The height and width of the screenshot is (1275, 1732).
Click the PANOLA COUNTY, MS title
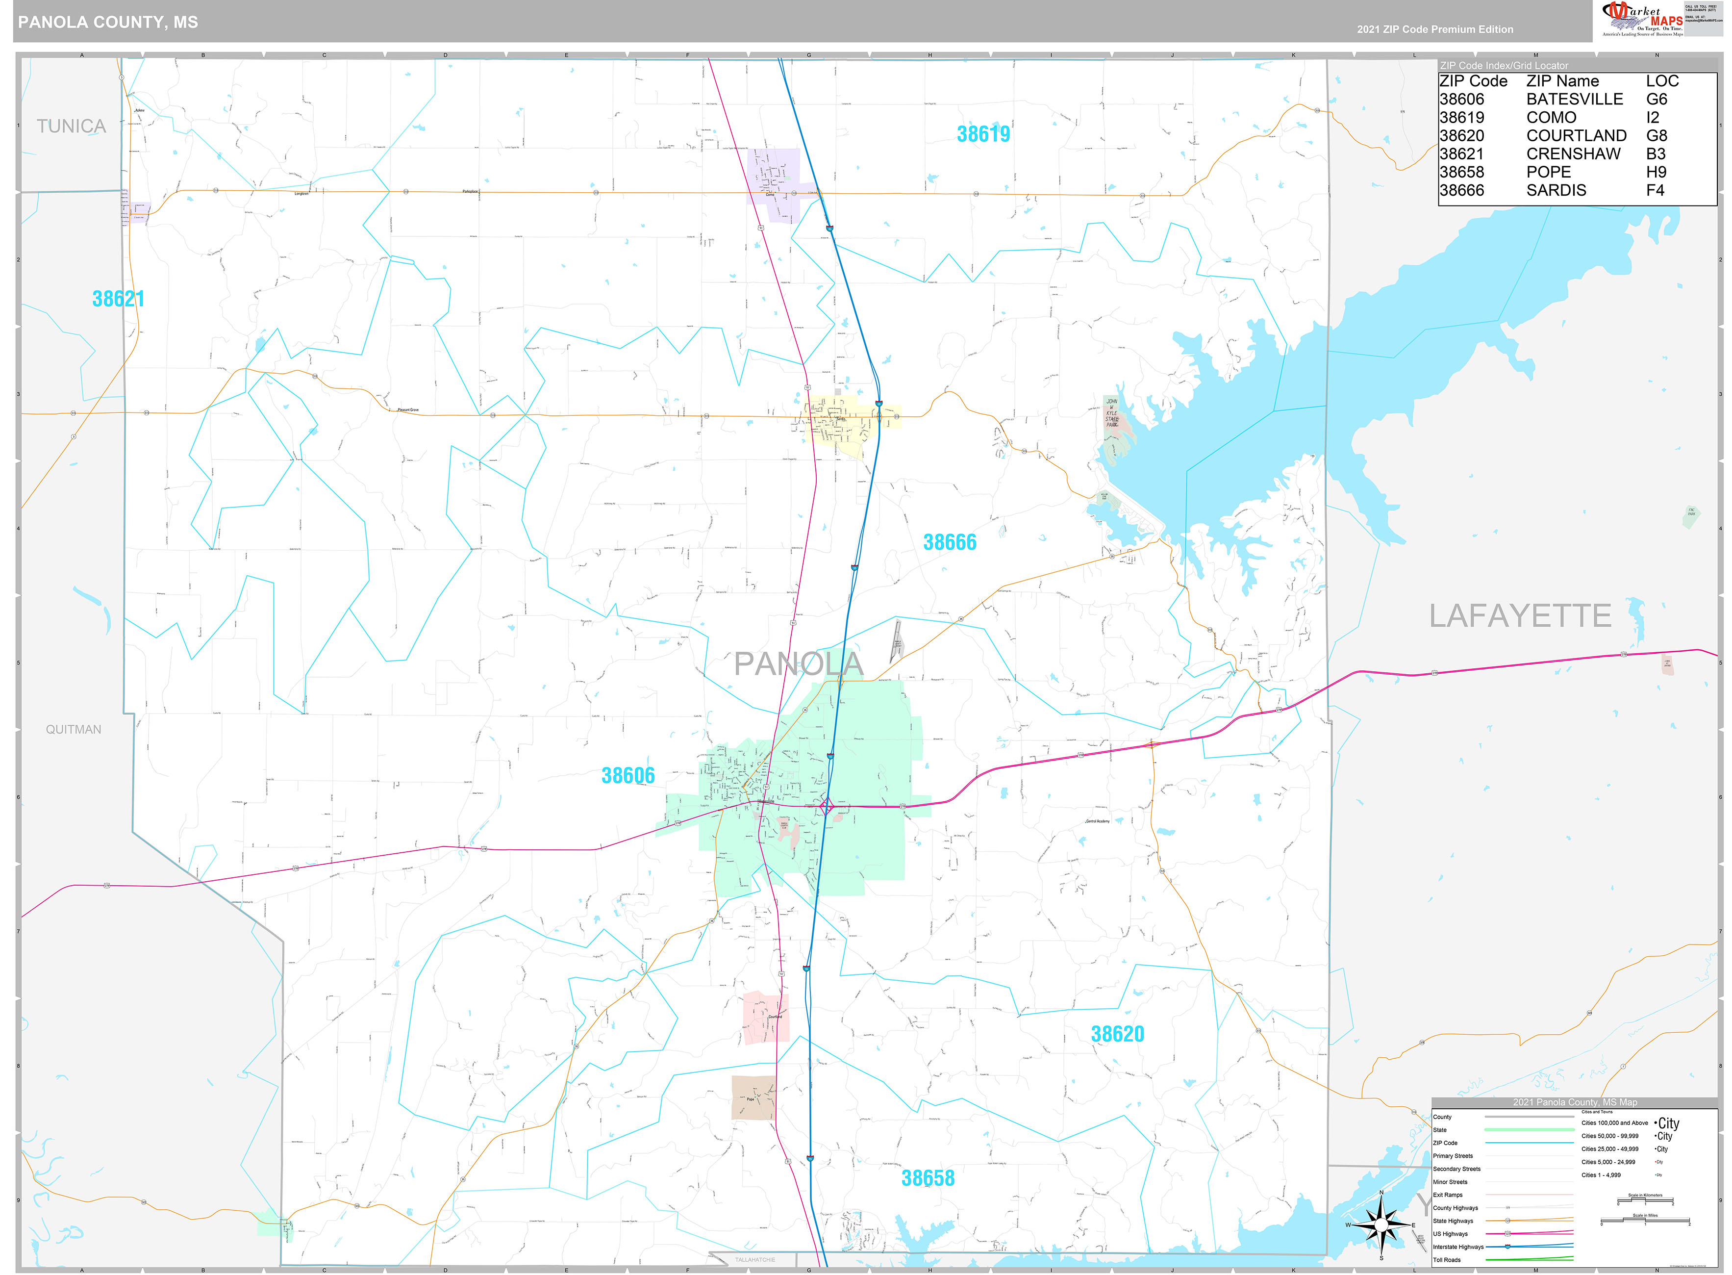click(x=108, y=23)
